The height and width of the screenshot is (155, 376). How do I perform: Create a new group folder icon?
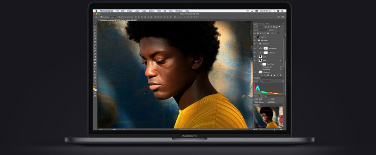tap(274, 75)
